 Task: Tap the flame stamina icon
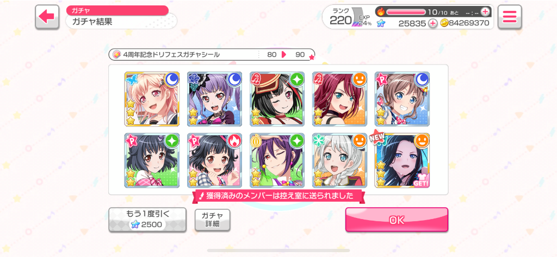coord(380,12)
